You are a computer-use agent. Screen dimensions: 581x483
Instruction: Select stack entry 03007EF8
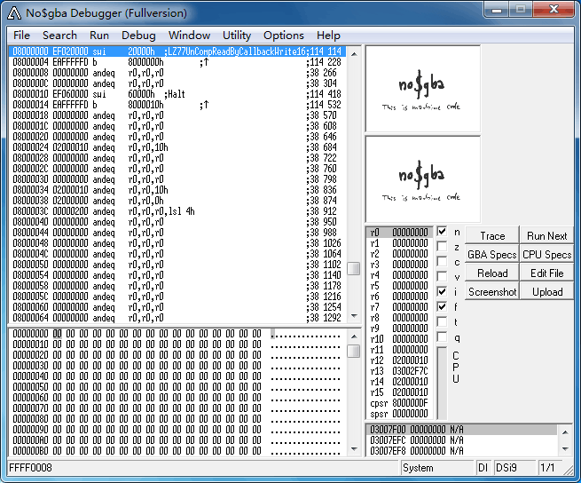(x=461, y=451)
